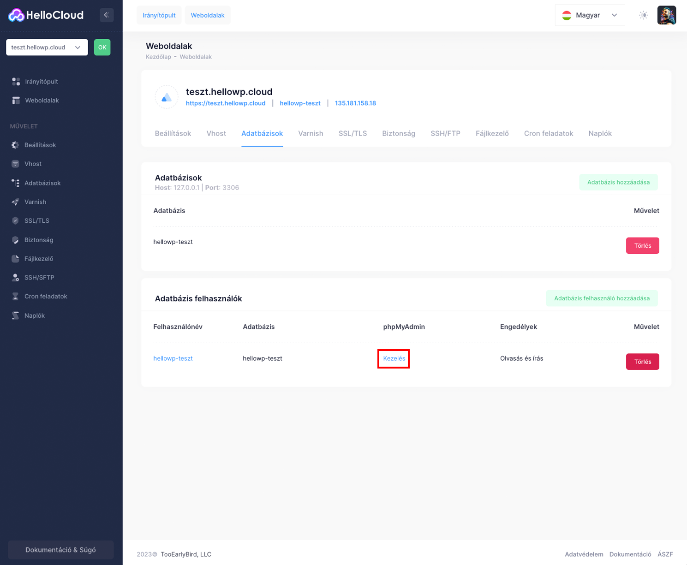This screenshot has height=565, width=687.
Task: Click the Naplók icon in sidebar
Action: click(16, 315)
